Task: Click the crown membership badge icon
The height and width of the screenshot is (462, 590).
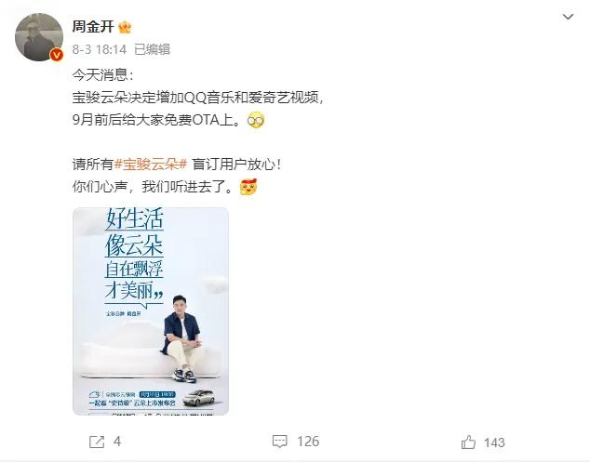Action: pos(125,28)
